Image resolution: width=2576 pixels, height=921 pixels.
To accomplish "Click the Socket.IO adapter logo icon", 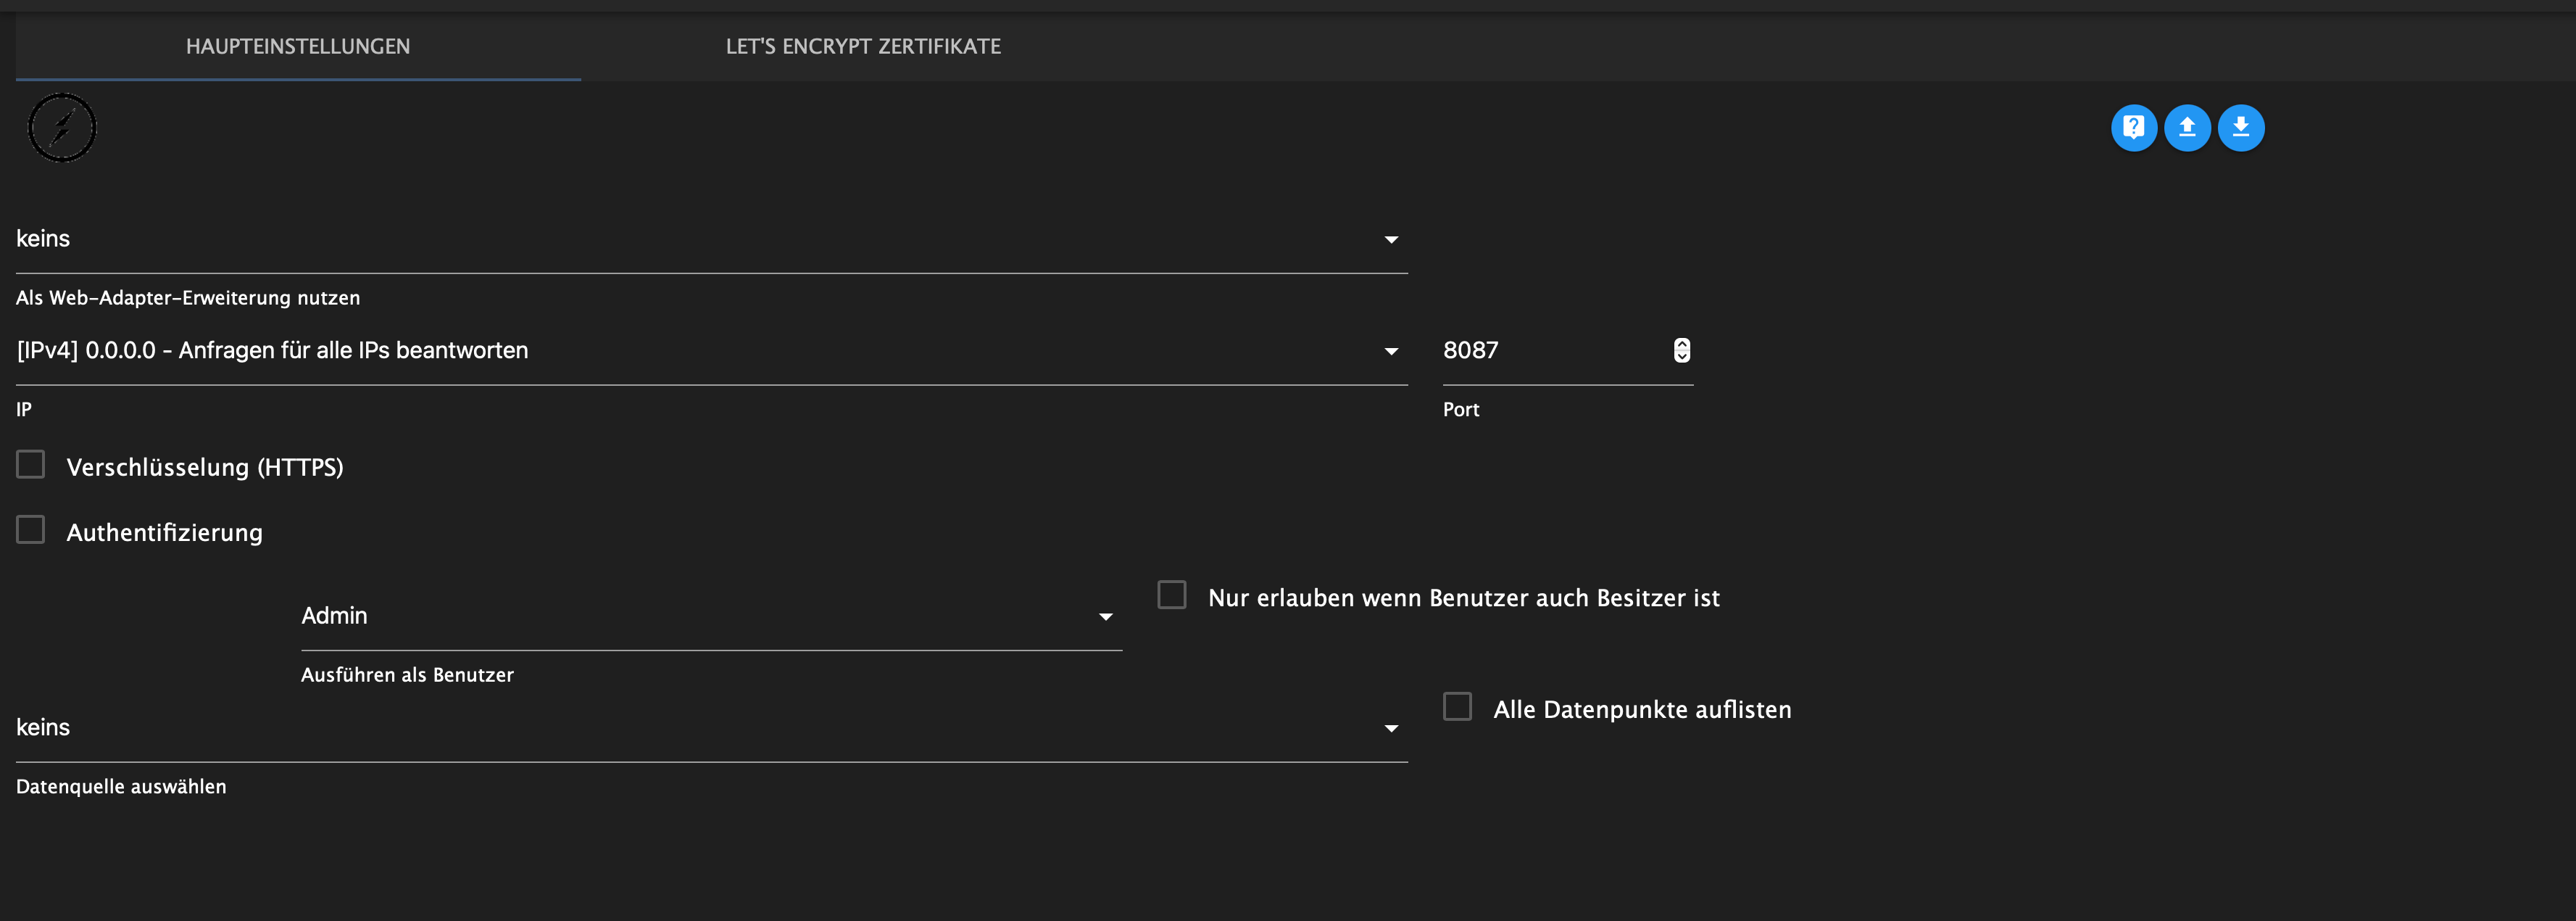I will click(x=62, y=128).
